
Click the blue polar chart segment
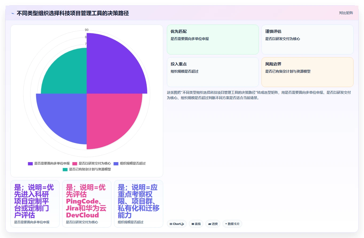pyautogui.click(x=65, y=115)
